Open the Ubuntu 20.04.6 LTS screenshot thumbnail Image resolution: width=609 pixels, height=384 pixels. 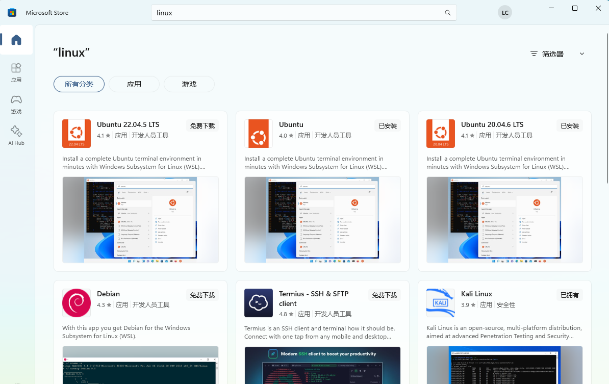(x=504, y=220)
